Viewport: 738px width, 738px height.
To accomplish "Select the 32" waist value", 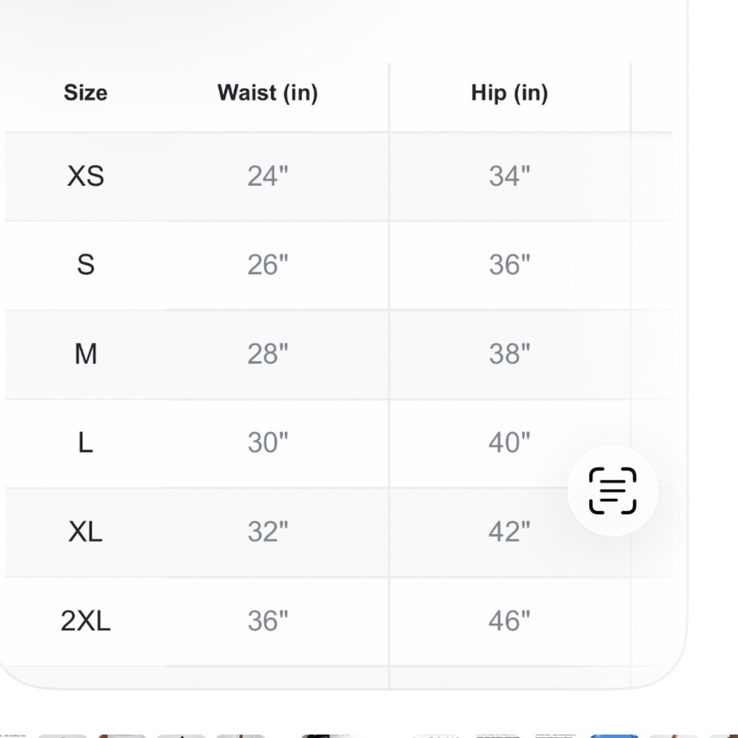I will (x=267, y=531).
